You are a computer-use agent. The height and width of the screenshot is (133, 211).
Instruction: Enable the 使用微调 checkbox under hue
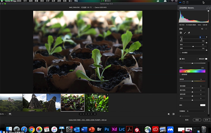click(x=180, y=74)
